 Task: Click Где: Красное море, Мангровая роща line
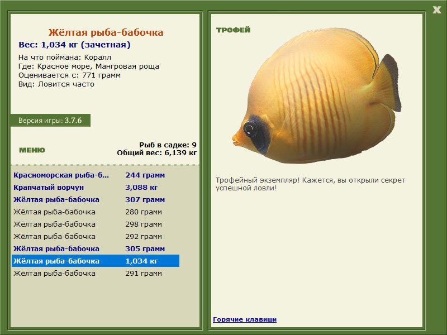[x=89, y=66]
